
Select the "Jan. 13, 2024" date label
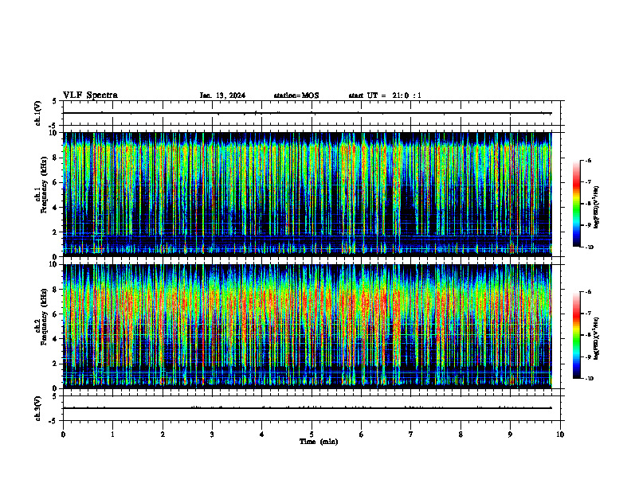(222, 95)
